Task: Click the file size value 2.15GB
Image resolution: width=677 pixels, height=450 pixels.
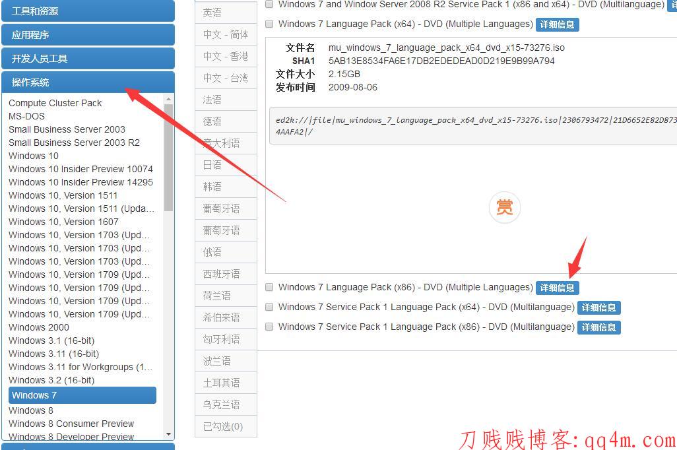Action: tap(344, 74)
